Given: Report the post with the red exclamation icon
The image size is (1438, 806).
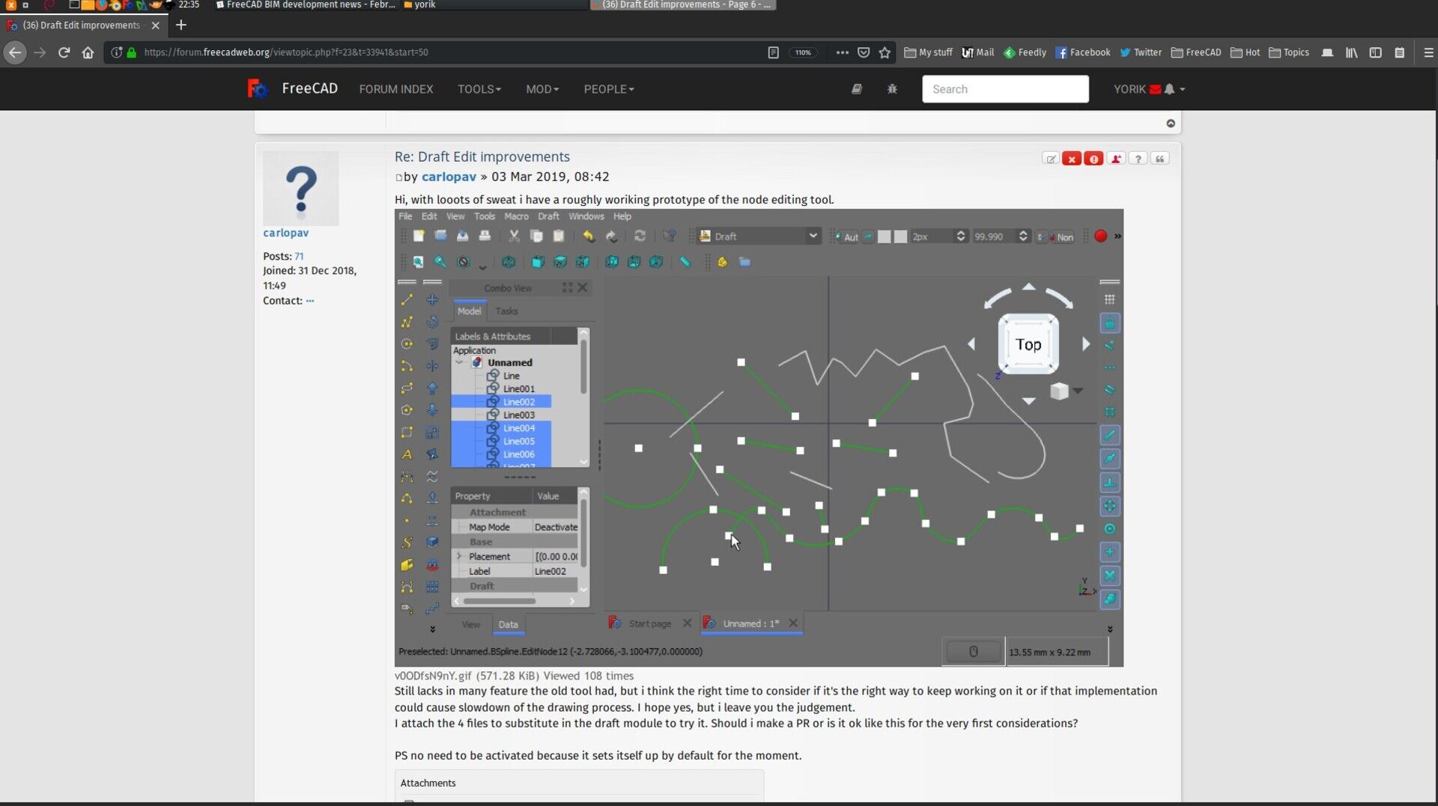Looking at the screenshot, I should click(x=1093, y=159).
